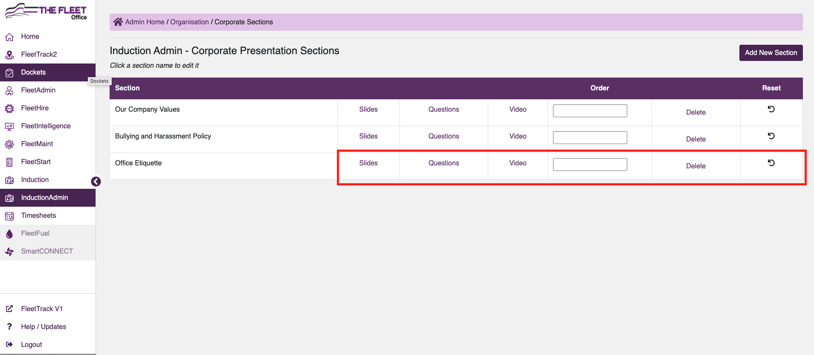Click the FleetTrack V1 external link icon
Screen dimensions: 814x355
click(x=9, y=309)
